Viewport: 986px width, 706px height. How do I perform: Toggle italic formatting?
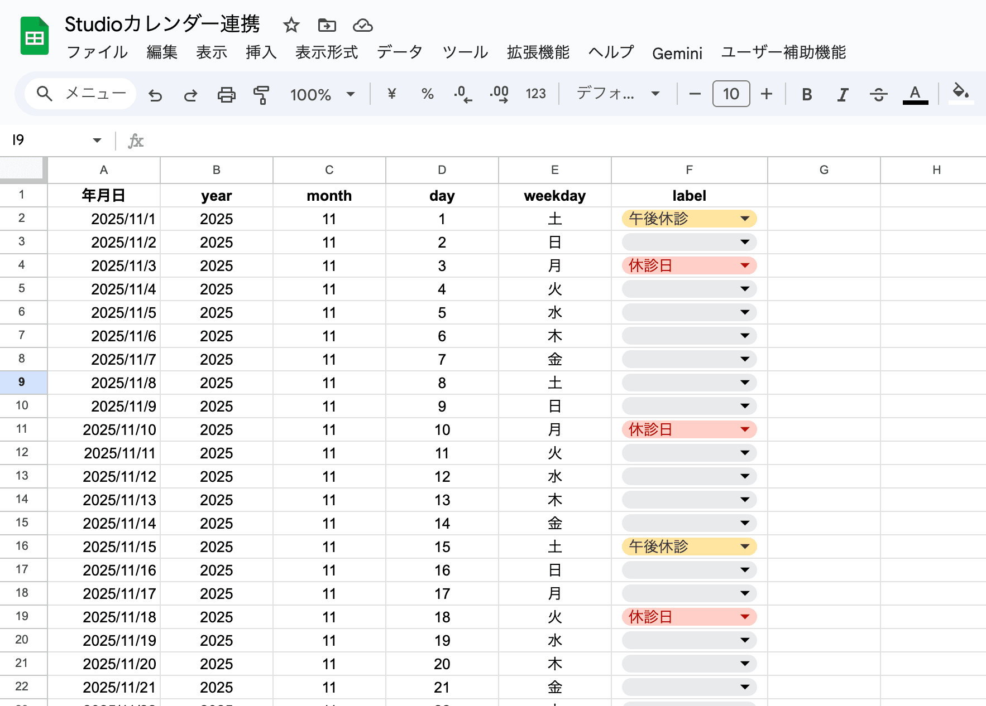(x=843, y=94)
